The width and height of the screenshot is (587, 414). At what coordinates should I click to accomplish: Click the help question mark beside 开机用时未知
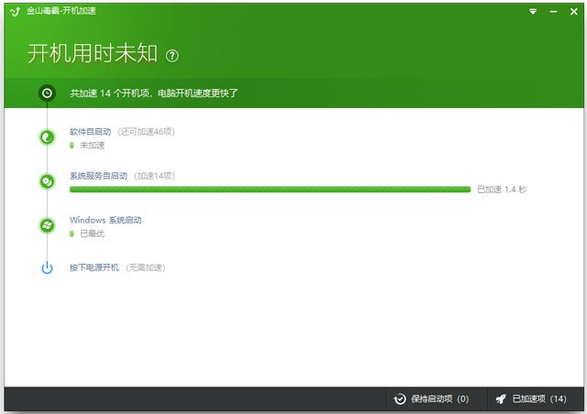coord(172,56)
